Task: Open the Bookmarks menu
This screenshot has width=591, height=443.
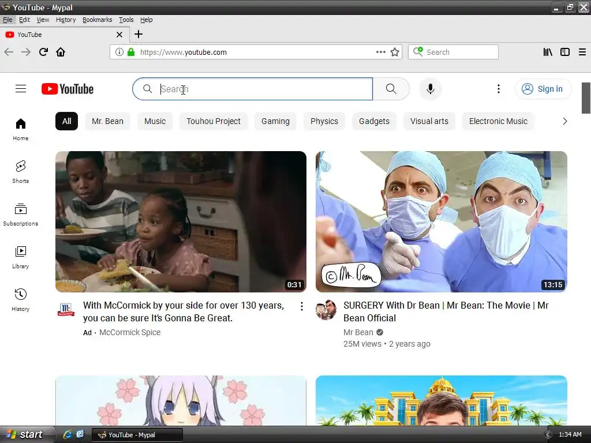Action: coord(97,20)
